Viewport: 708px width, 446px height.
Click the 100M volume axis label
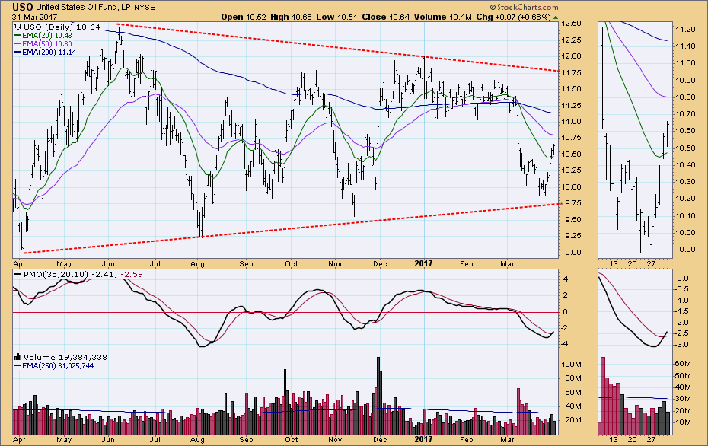[x=571, y=365]
